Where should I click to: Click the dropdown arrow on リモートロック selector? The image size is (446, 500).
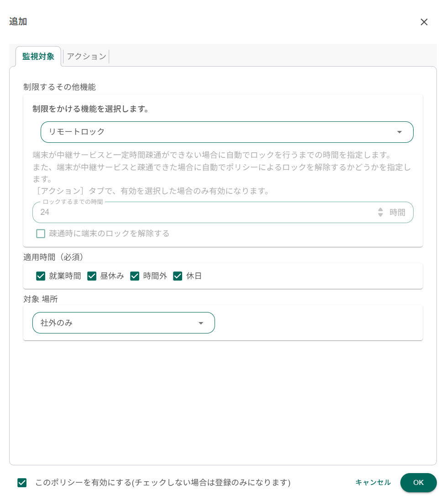[399, 132]
